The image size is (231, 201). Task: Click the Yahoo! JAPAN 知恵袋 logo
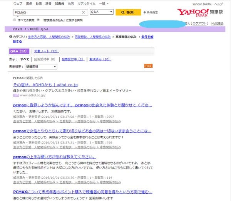pos(200,13)
